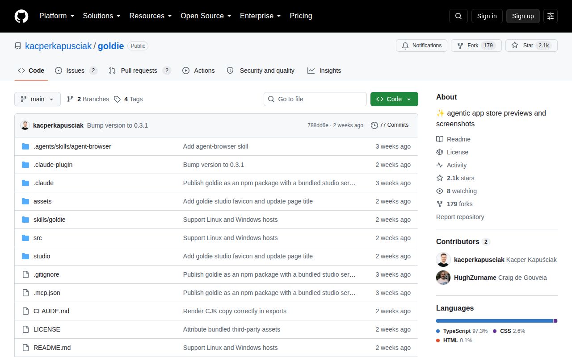Click the Sign up button
572x357 pixels.
click(523, 16)
